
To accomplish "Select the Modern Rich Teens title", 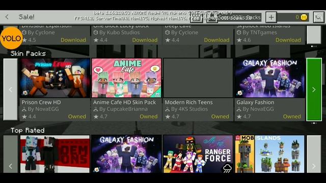I will [188, 102].
